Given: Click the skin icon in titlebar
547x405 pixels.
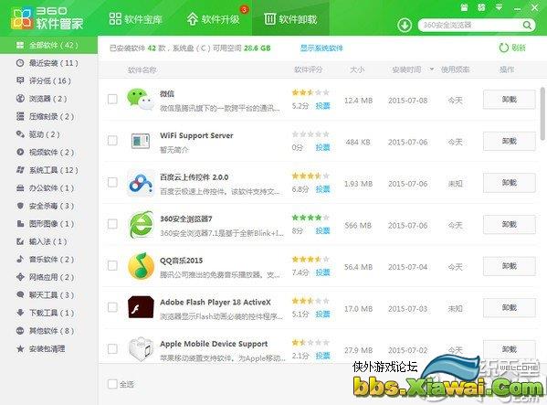Looking at the screenshot, I should point(481,7).
